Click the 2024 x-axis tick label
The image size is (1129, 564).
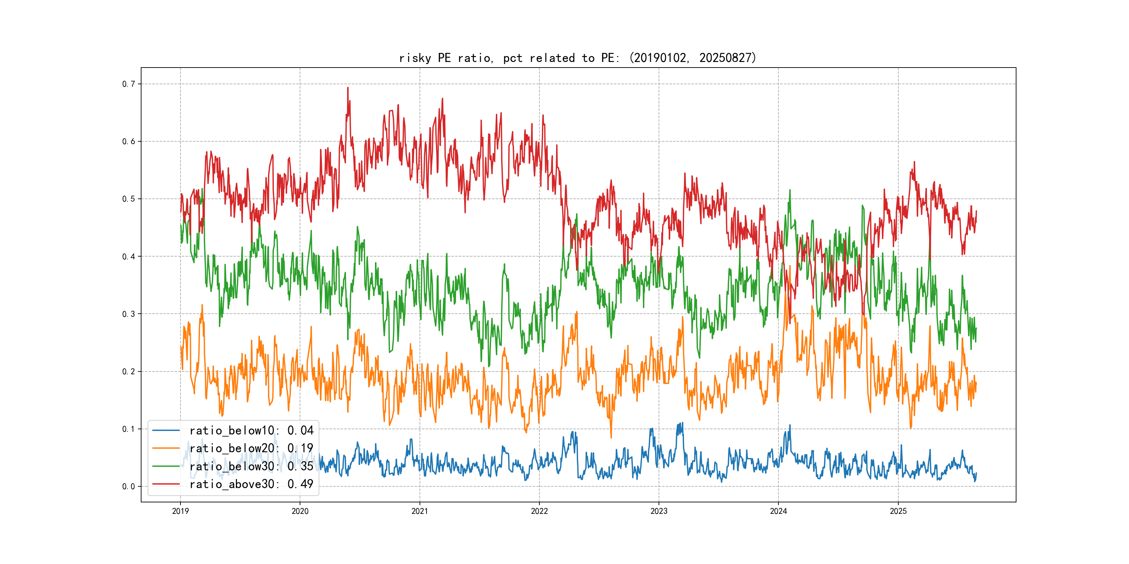click(778, 511)
